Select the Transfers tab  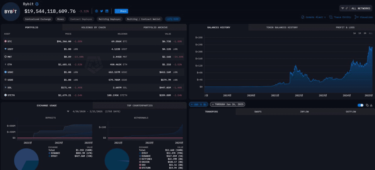click(x=211, y=111)
